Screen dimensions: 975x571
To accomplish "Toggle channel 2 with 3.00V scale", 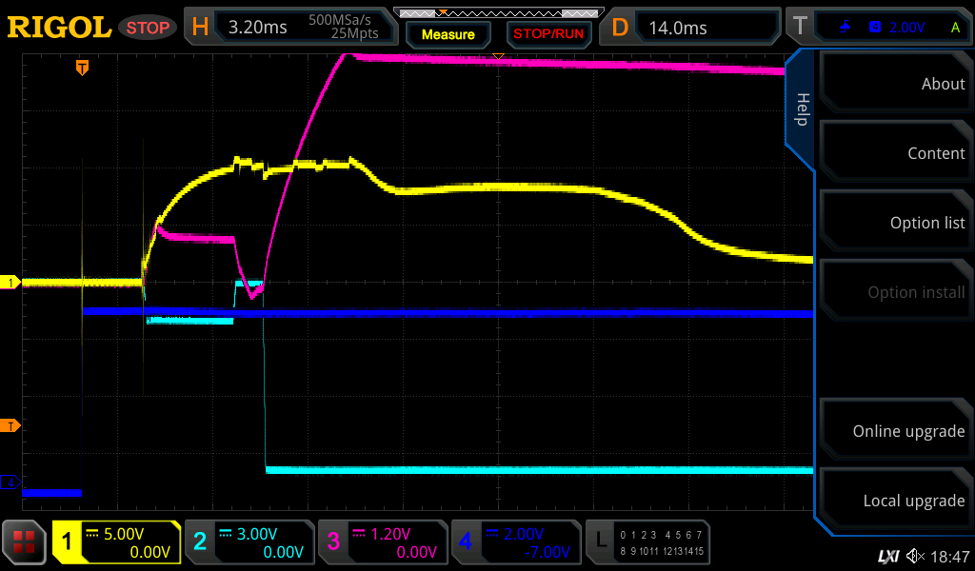I will coord(249,542).
